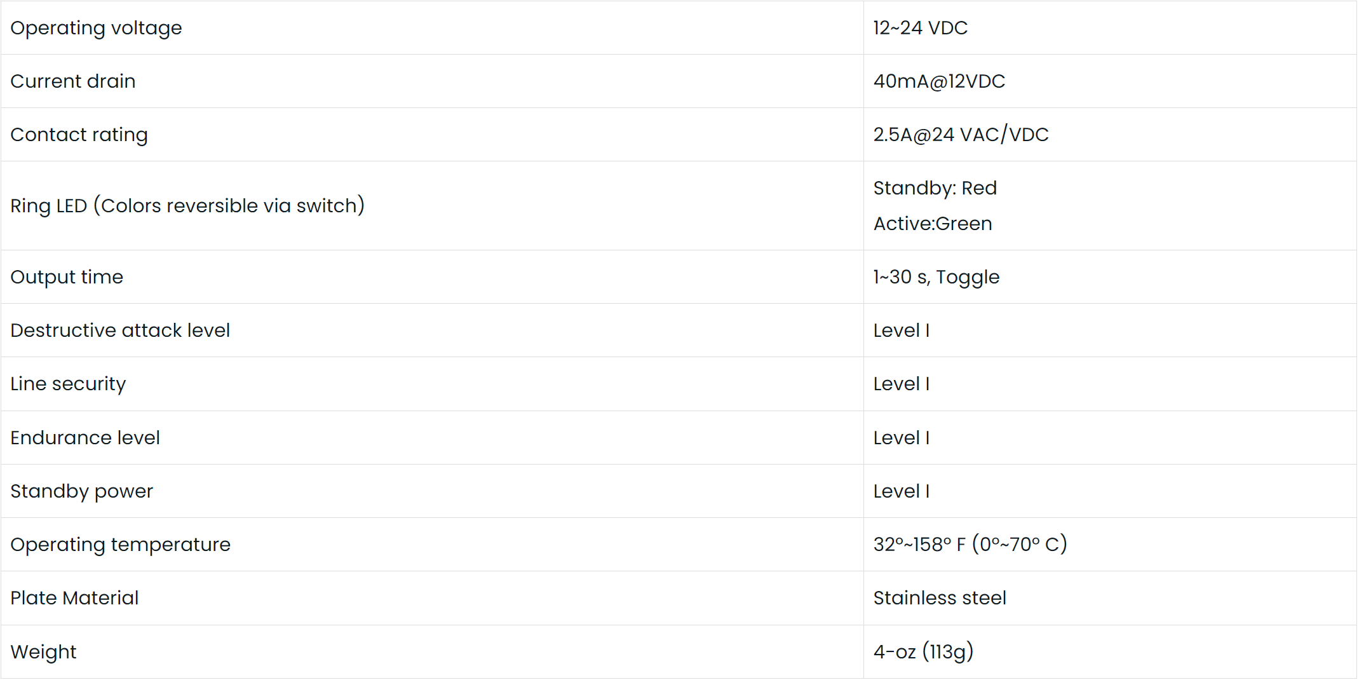Image resolution: width=1359 pixels, height=680 pixels.
Task: Click the Operating voltage row label
Action: pyautogui.click(x=96, y=28)
